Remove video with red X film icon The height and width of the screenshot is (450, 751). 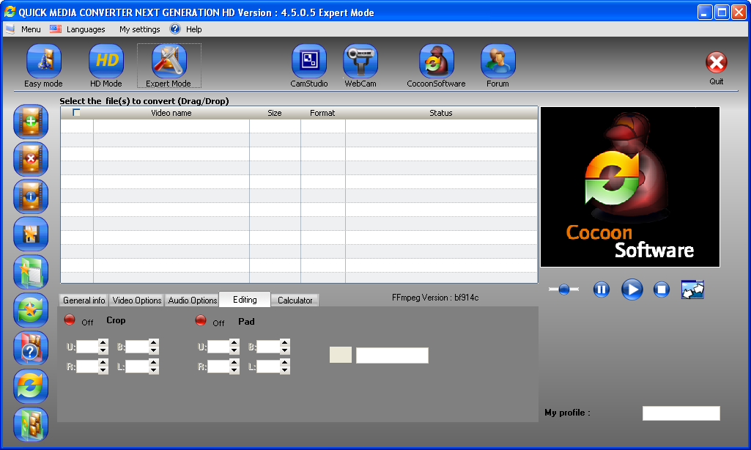point(31,158)
